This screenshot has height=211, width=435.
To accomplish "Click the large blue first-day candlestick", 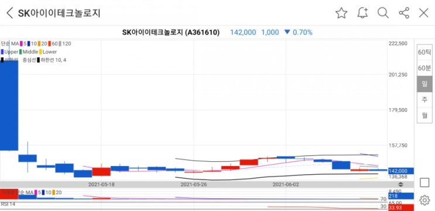I will (9, 105).
